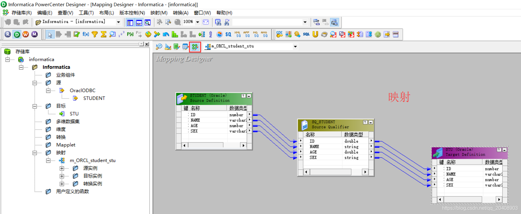Open the 存储库(R) menu
The height and width of the screenshot is (214, 521).
point(21,13)
